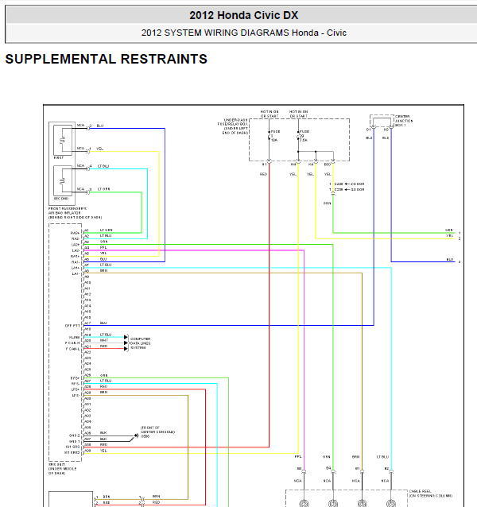Click the 'LT BLU' label on inflator pin 4 wire
Screen dimensions: 477x507
tap(103, 166)
